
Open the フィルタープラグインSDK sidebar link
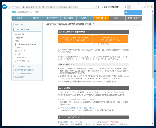(23, 61)
